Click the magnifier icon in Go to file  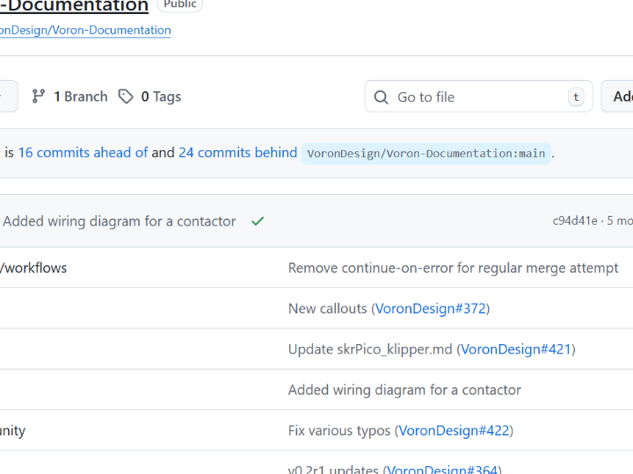coord(381,97)
